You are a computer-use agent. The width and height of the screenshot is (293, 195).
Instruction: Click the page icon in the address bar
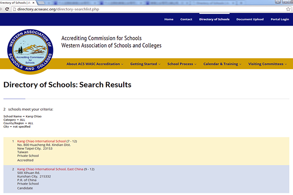click(14, 9)
